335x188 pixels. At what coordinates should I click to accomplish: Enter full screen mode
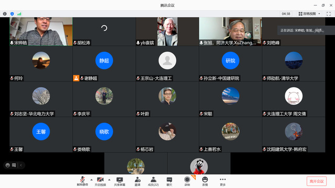click(329, 14)
